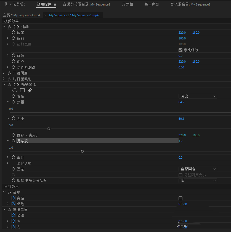Open the 效果控件 panel menu icon
231x232 pixels.
pyautogui.click(x=55, y=5)
